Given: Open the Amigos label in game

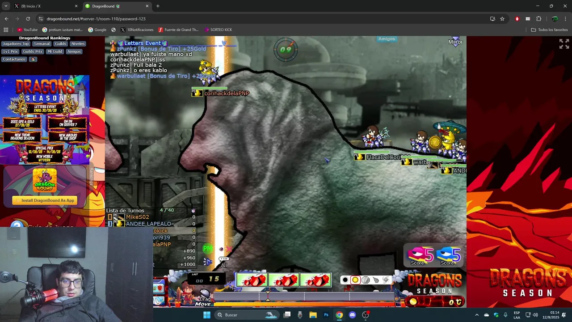Looking at the screenshot, I should tap(387, 39).
